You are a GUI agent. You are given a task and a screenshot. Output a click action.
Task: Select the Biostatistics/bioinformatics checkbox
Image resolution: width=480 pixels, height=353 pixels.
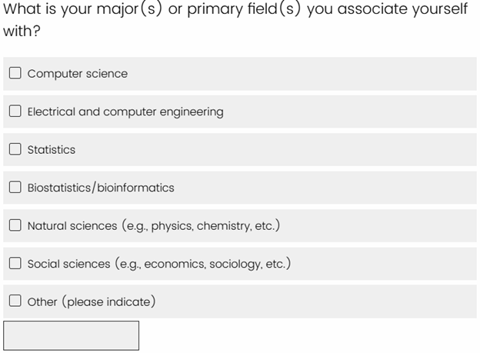coord(15,188)
